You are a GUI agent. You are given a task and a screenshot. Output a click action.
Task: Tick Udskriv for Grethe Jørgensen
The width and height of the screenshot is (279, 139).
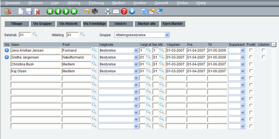pyautogui.click(x=263, y=57)
